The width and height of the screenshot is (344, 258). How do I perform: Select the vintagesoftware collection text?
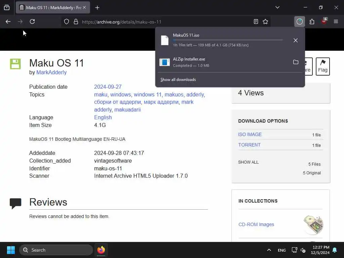tap(113, 161)
